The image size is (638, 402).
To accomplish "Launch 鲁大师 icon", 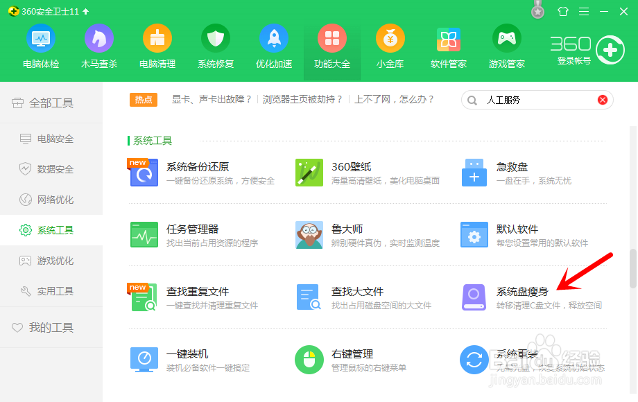I will tap(309, 235).
